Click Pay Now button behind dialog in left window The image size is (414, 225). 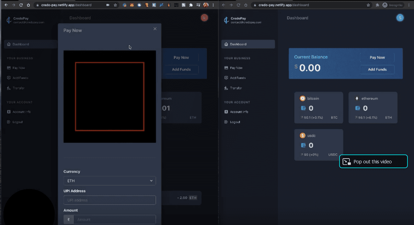coord(181,58)
